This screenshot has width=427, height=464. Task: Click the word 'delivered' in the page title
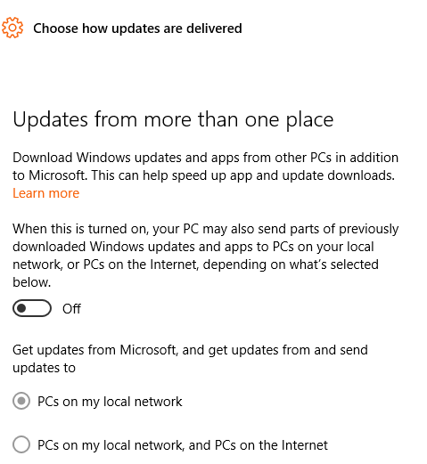[x=214, y=28]
